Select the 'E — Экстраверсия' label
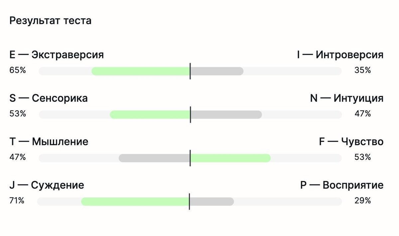This screenshot has height=236, width=399. click(57, 54)
